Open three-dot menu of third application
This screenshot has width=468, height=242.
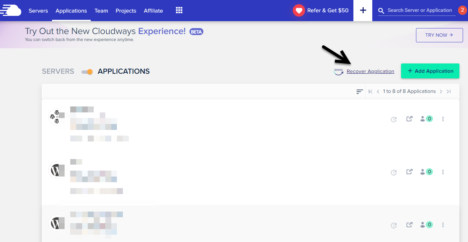click(443, 225)
